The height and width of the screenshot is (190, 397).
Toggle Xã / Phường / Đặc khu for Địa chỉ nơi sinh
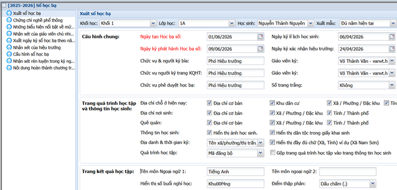pos(272,113)
